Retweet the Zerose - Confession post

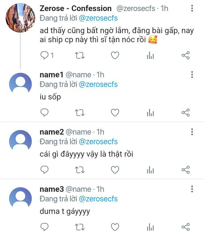click(80, 55)
